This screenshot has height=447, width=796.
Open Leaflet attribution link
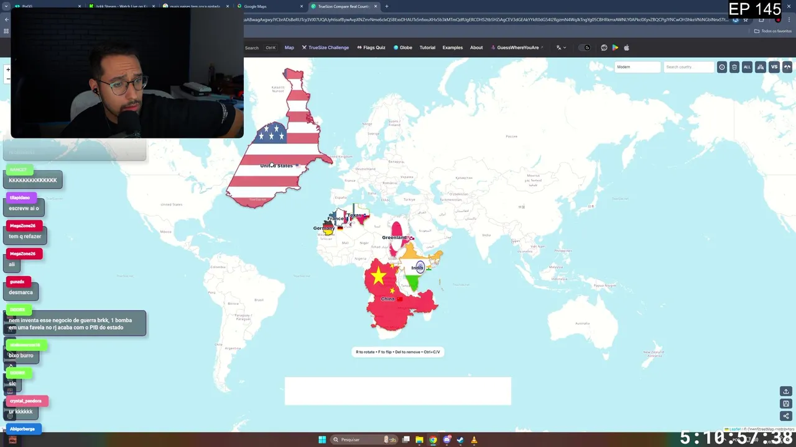(735, 429)
